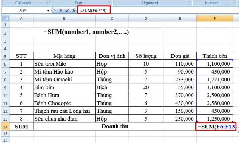Select column A header

tap(21, 18)
